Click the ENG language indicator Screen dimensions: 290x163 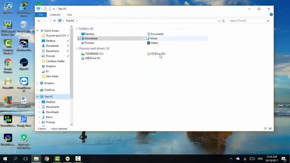point(260,159)
